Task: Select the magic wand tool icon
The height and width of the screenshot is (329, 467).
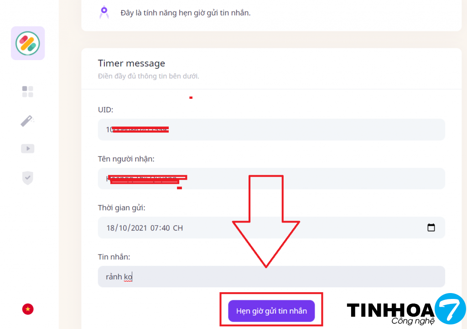Action: pos(27,121)
